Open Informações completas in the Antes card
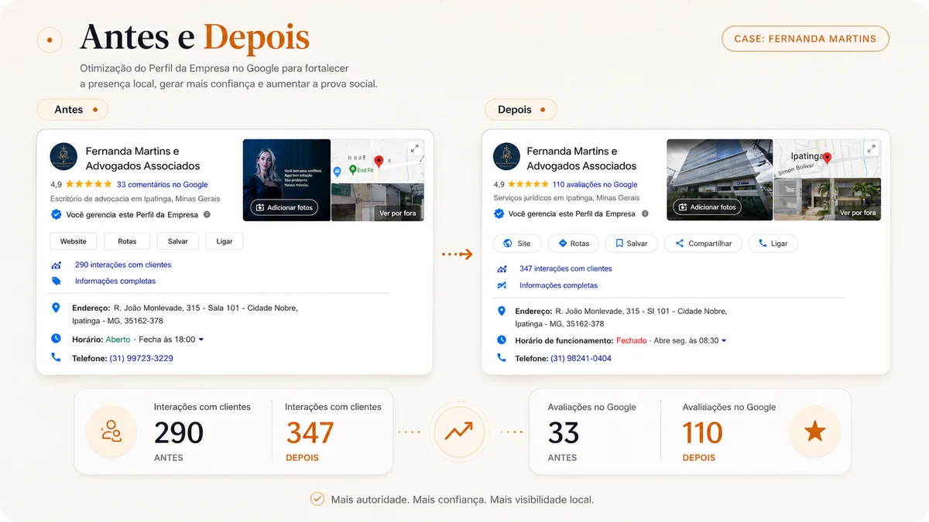929x522 pixels. 115,281
